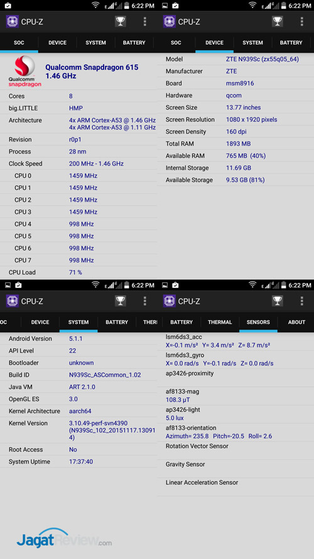Open the three-dot overflow menu on the System-tab screen
The width and height of the screenshot is (314, 559).
[144, 301]
